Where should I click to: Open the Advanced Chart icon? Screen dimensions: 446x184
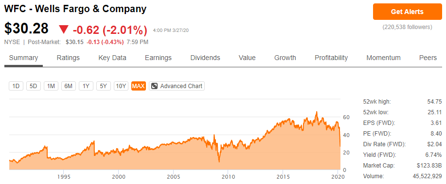tap(155, 86)
